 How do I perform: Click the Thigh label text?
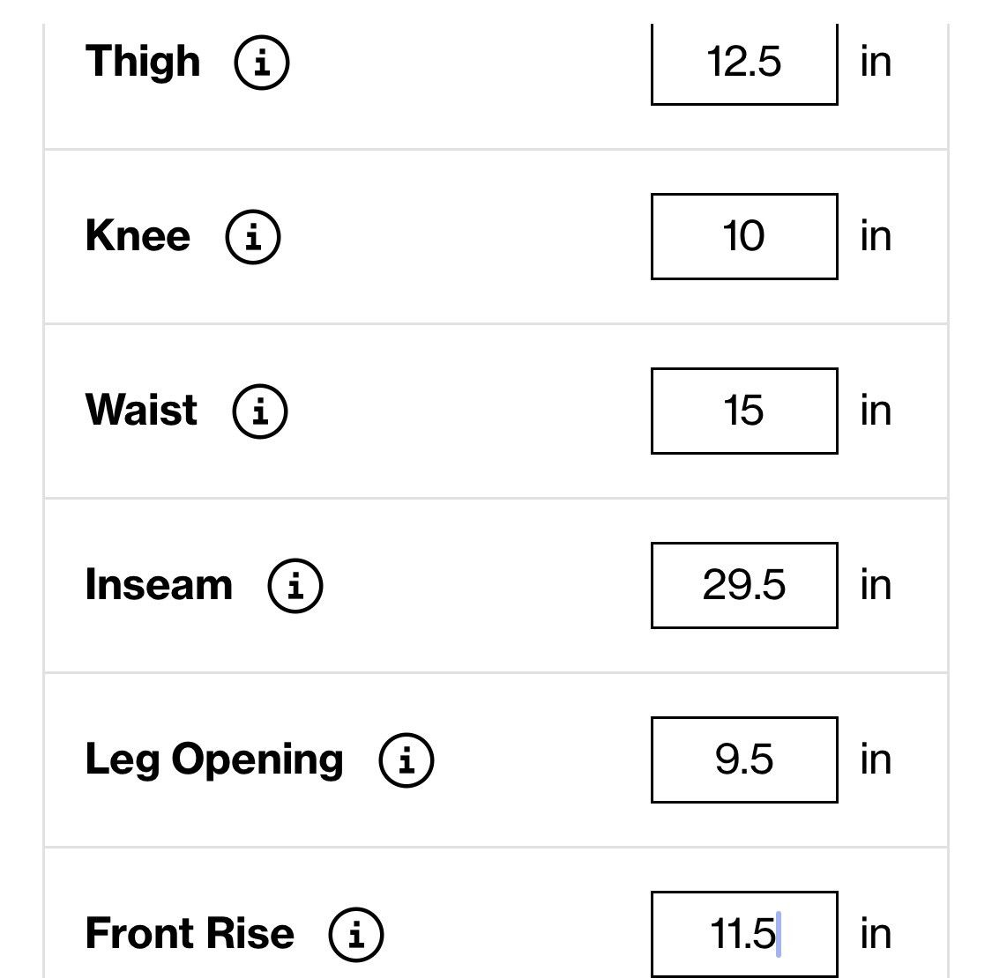point(143,62)
